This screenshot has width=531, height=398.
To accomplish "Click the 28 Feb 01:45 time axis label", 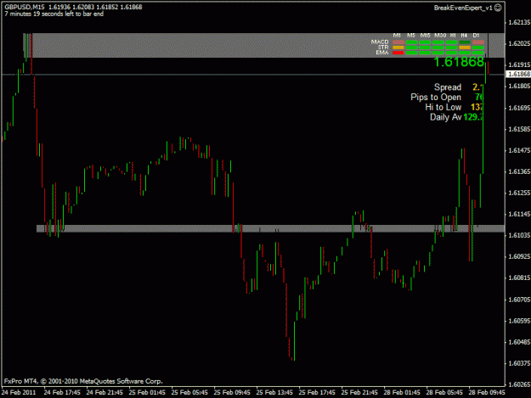I will click(x=402, y=392).
